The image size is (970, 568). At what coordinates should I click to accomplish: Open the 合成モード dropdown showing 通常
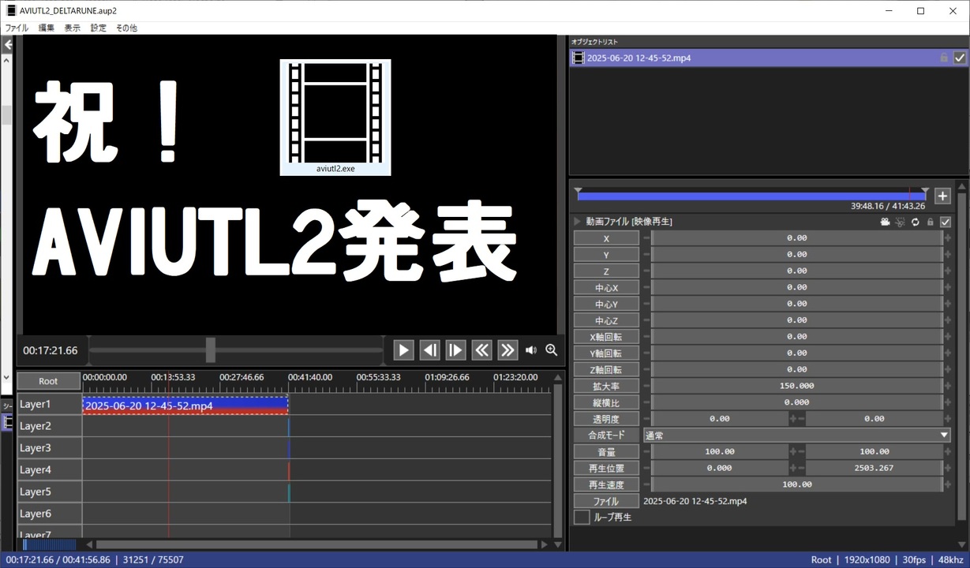tap(797, 435)
